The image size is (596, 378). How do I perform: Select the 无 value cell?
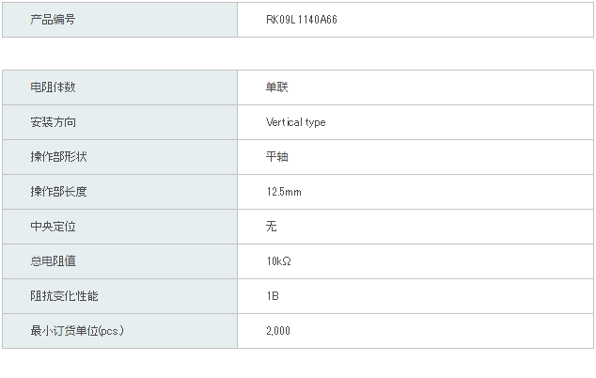[416, 227]
